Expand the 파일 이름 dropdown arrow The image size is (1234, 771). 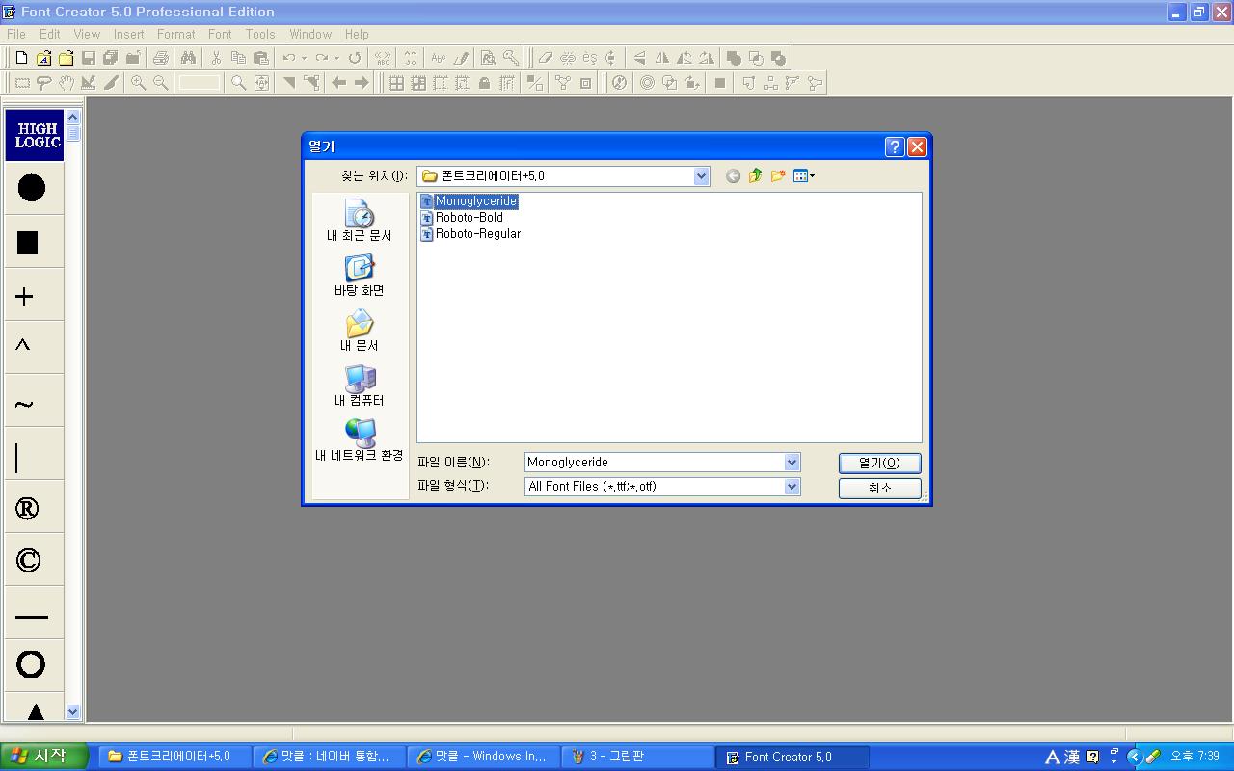point(791,463)
